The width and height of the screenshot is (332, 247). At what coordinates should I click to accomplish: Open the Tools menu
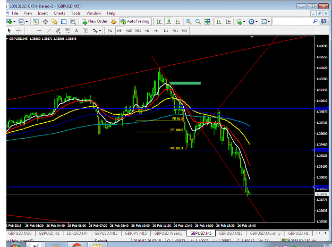point(75,13)
